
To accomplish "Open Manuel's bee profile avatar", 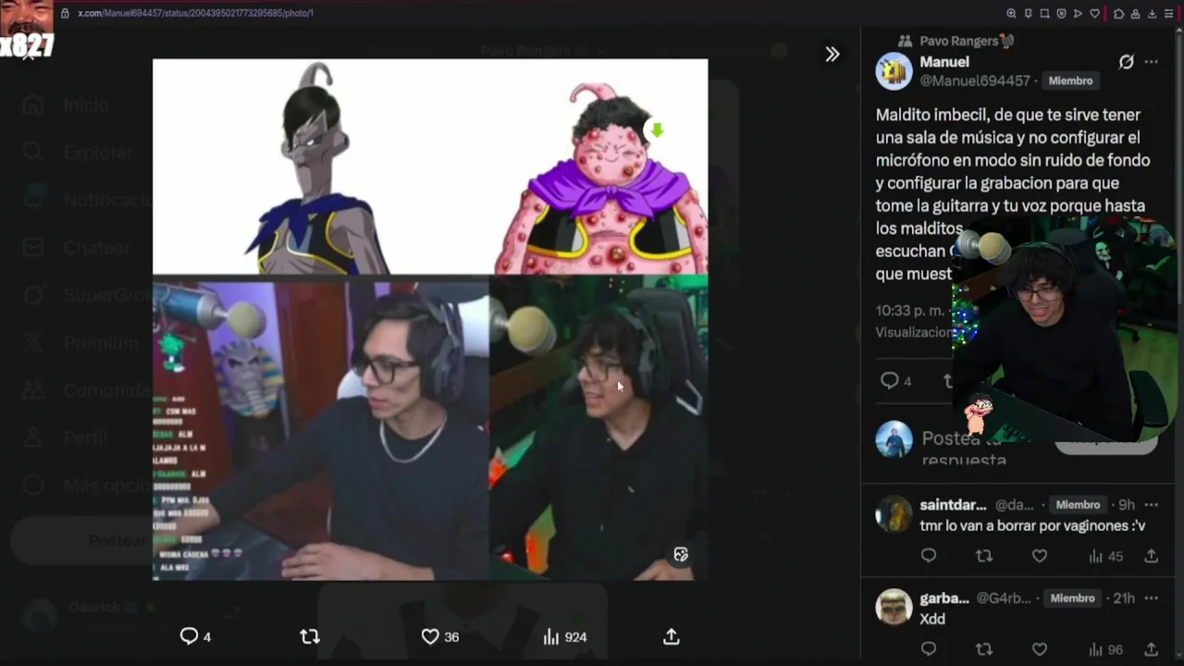I will pos(894,72).
